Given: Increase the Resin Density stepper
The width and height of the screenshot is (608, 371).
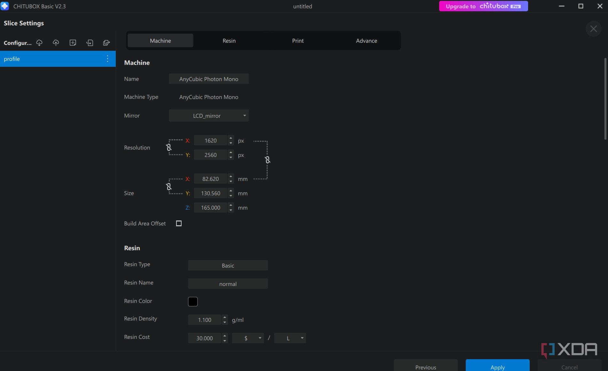Looking at the screenshot, I should click(x=225, y=317).
